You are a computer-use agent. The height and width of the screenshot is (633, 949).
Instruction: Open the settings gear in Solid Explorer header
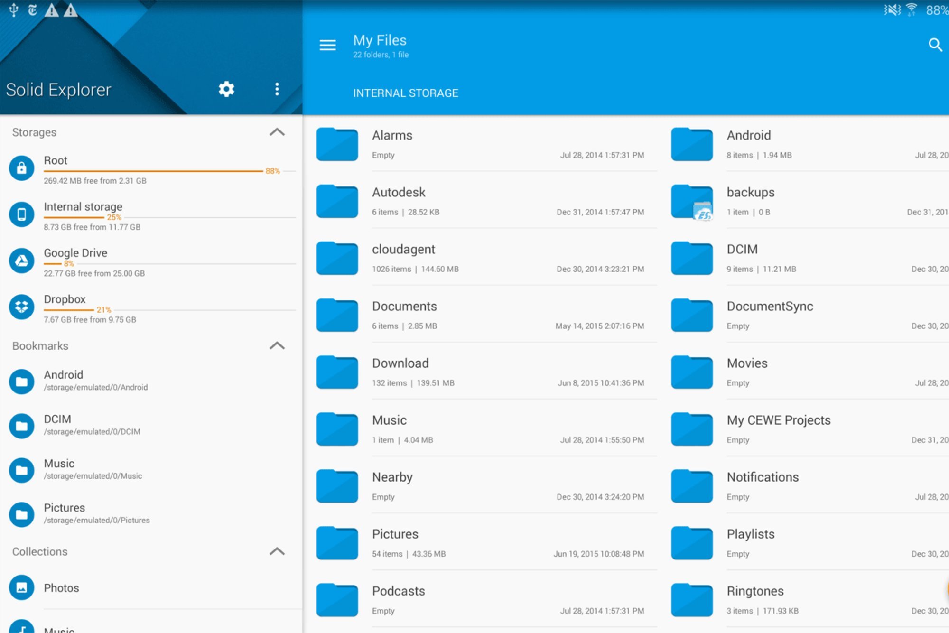(x=226, y=89)
